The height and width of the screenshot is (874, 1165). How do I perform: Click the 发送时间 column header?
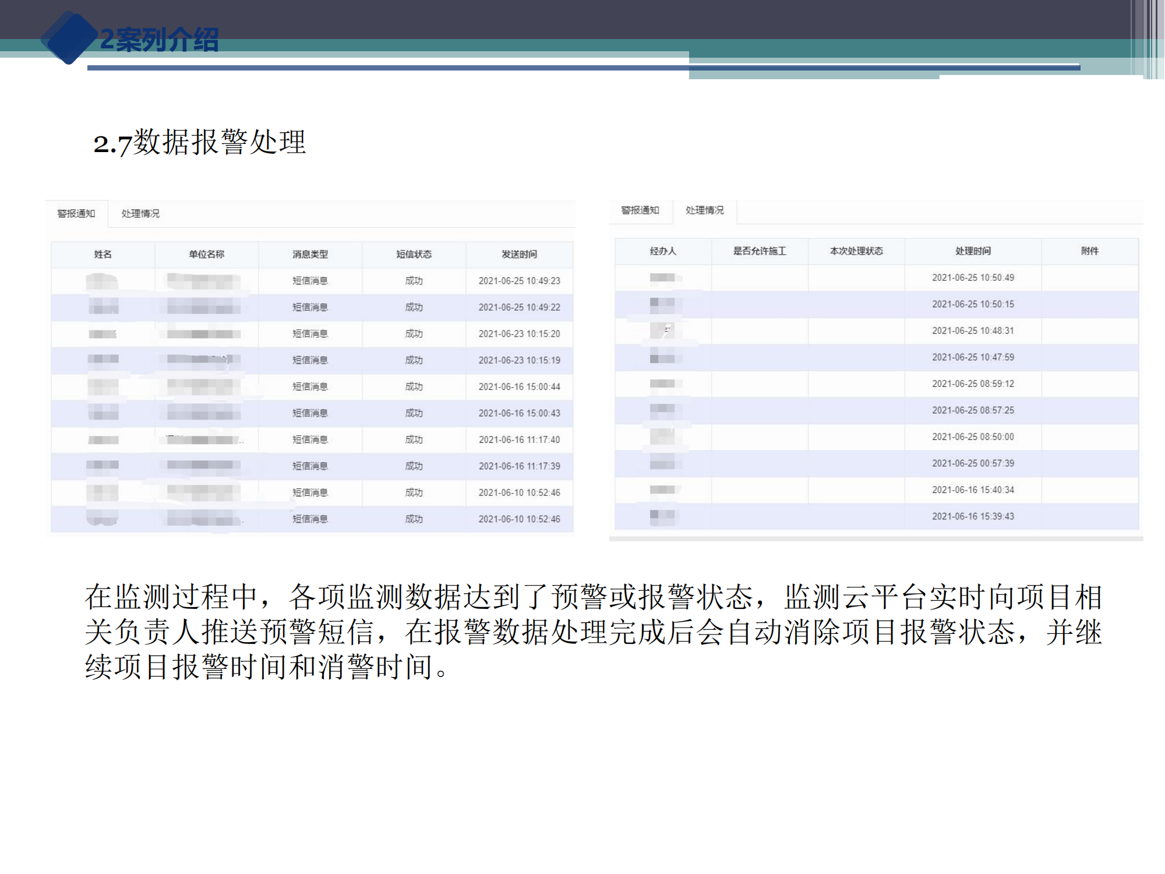click(x=520, y=255)
